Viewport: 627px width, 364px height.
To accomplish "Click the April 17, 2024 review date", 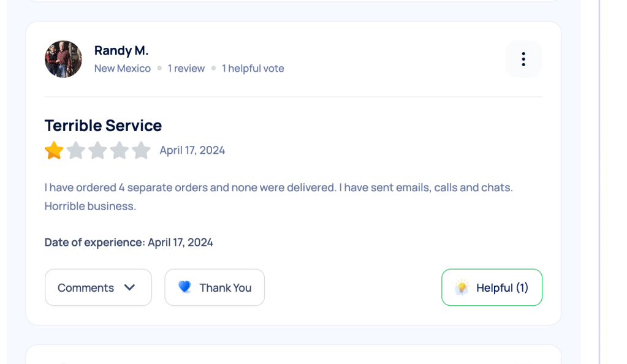I will pyautogui.click(x=192, y=150).
